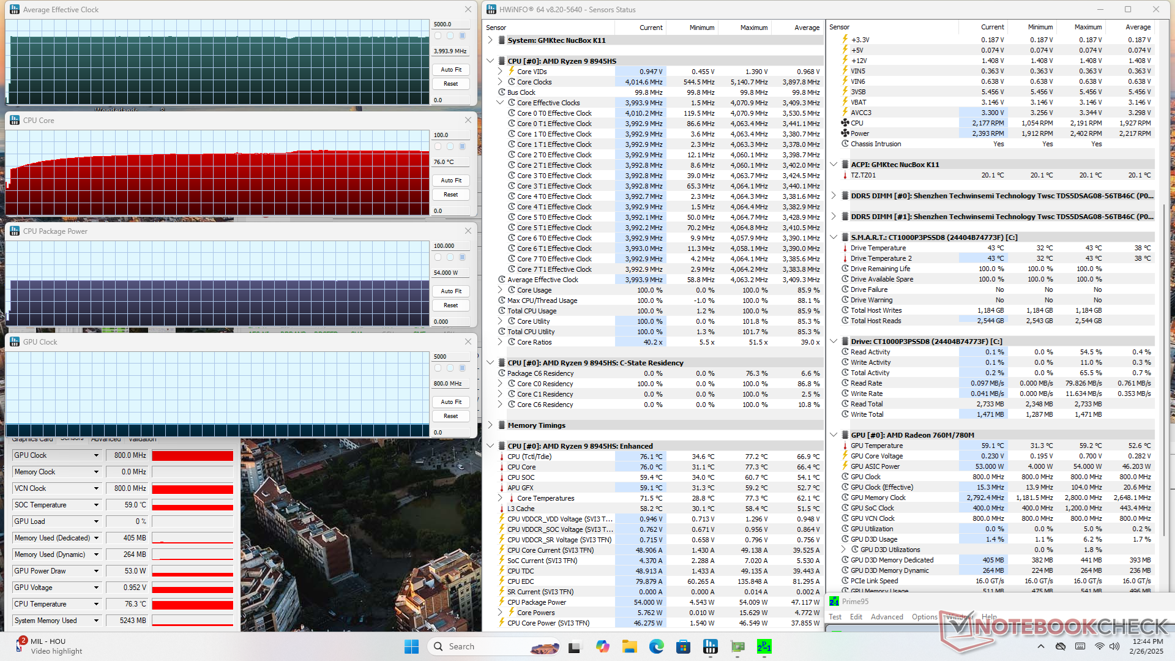Open Prime95 Advanced menu
The height and width of the screenshot is (661, 1175).
click(886, 617)
